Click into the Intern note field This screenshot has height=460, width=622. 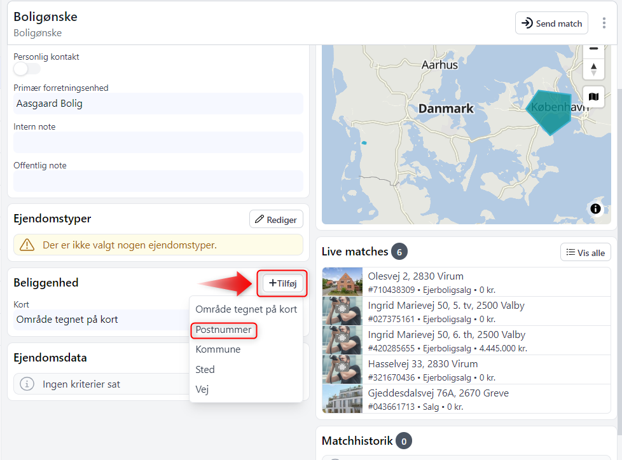tap(158, 142)
